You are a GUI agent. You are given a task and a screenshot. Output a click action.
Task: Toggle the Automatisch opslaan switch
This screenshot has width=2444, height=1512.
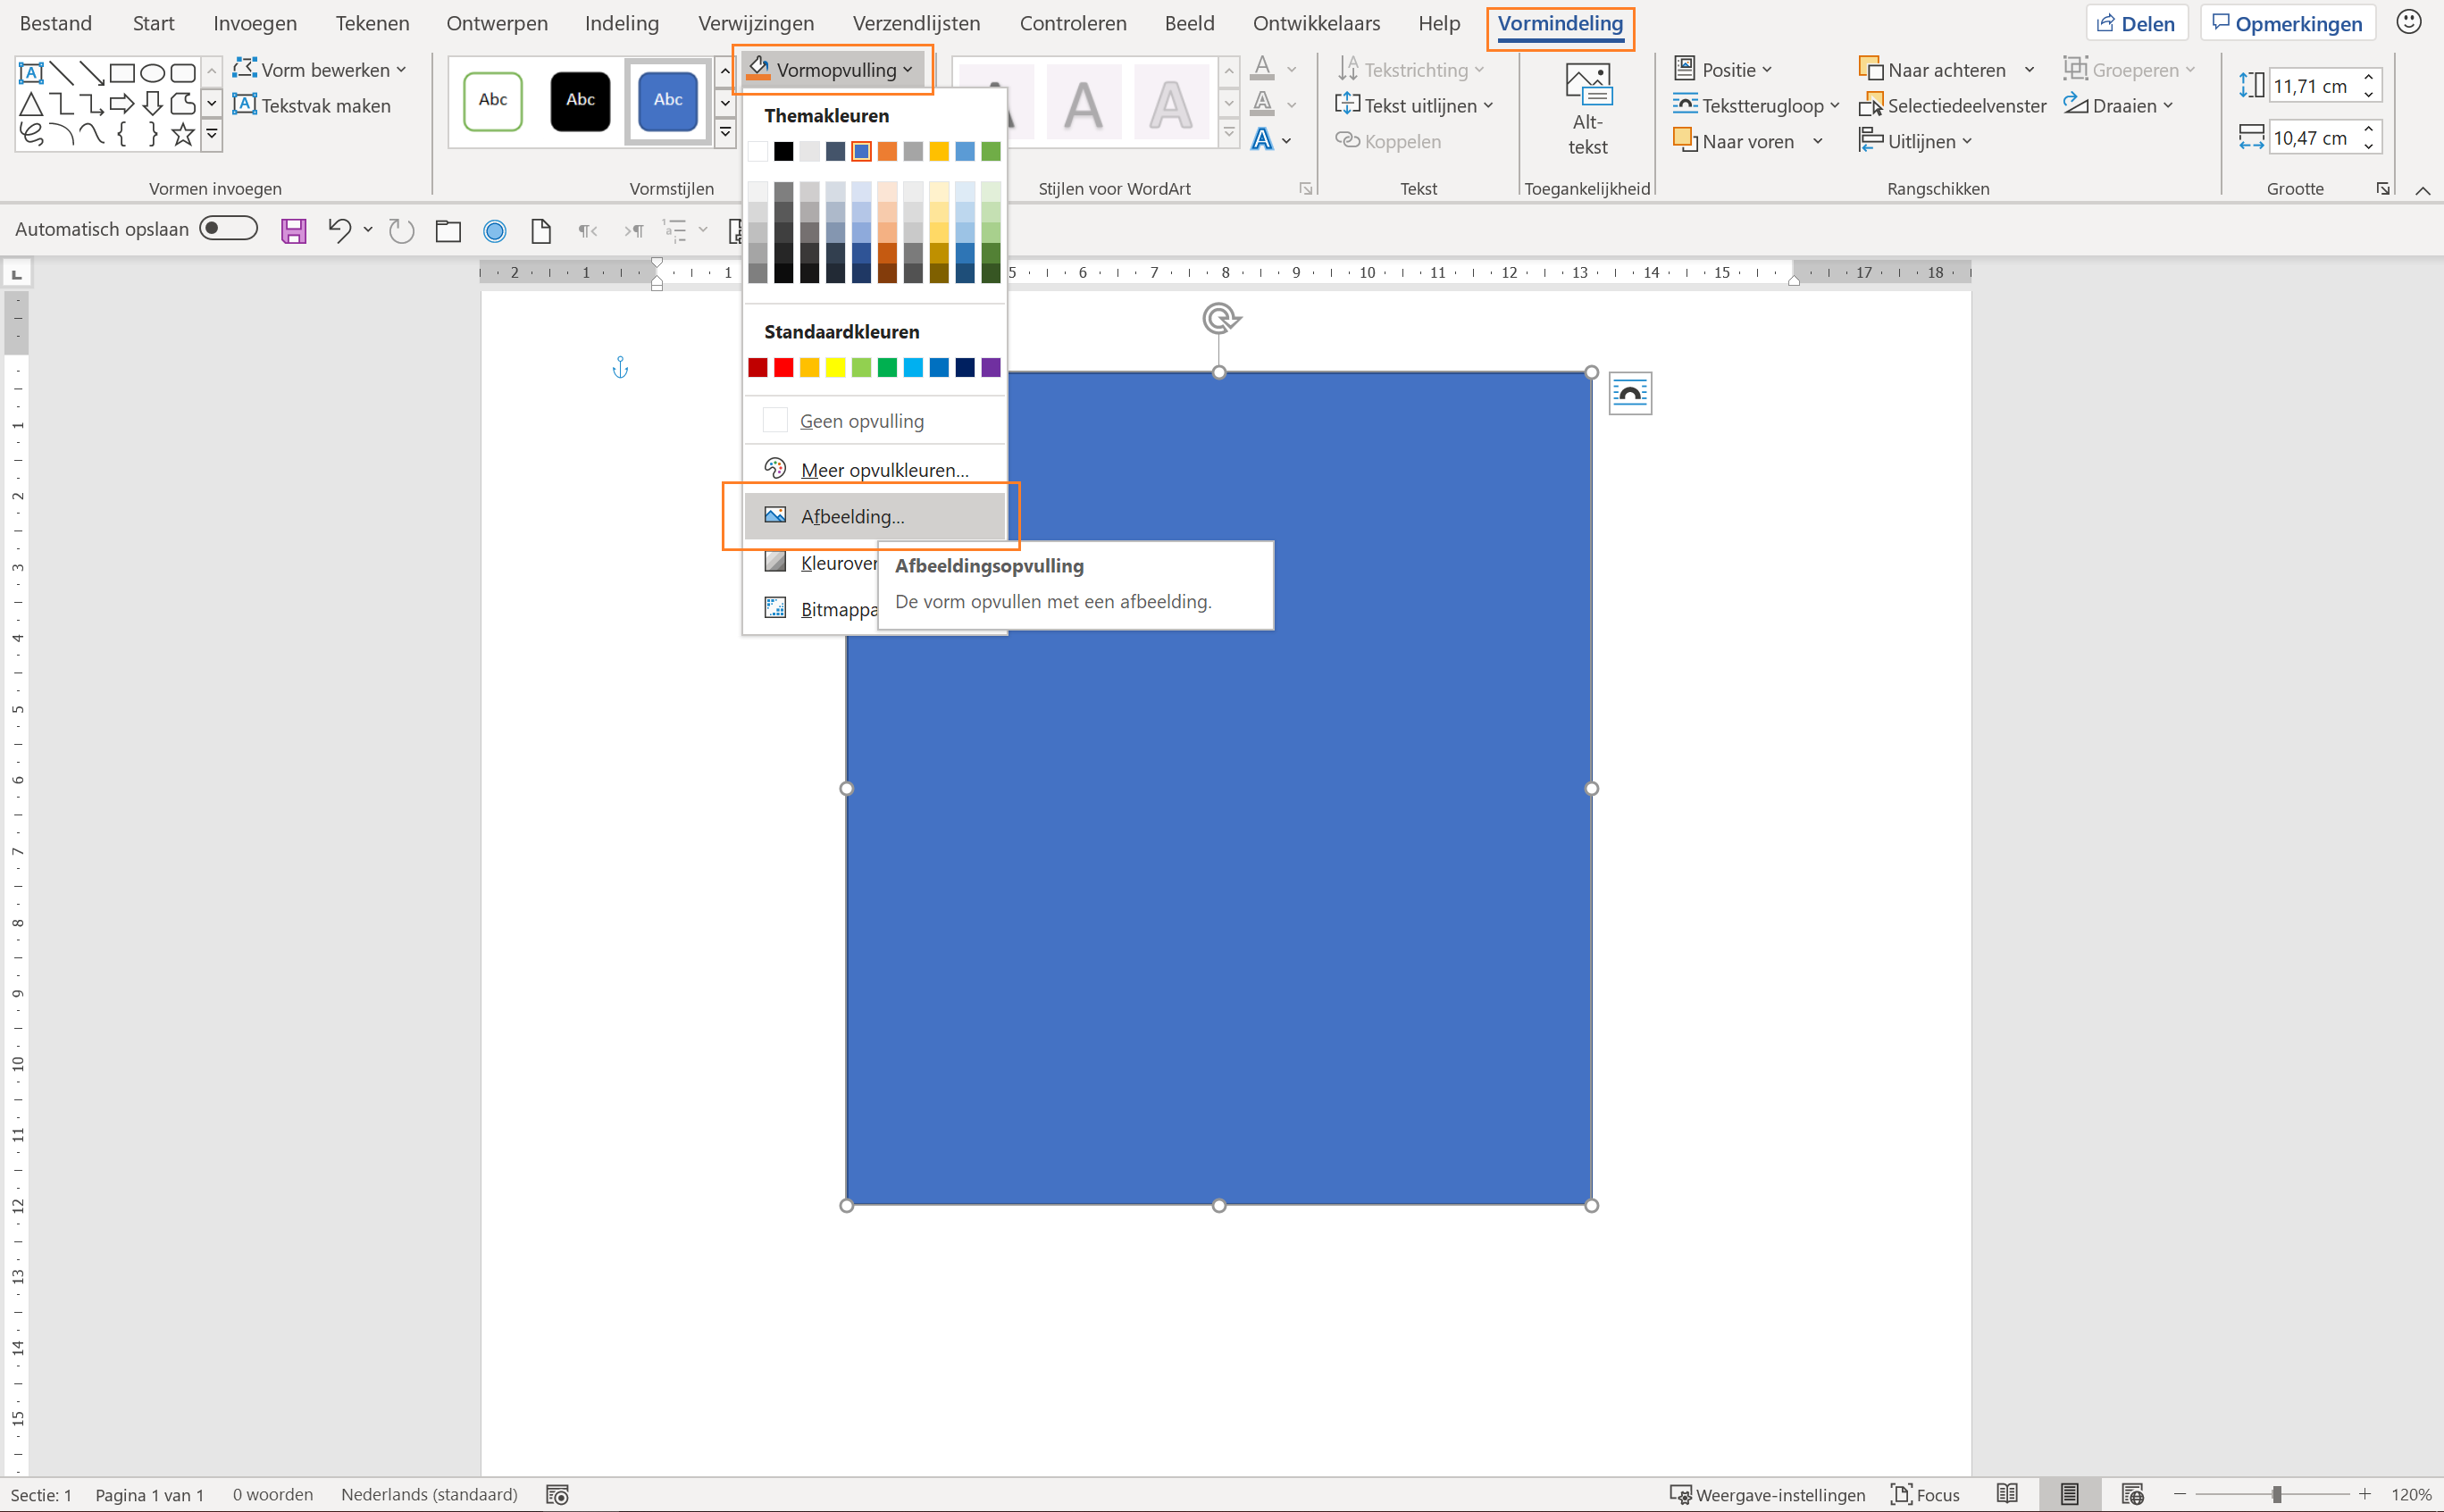(x=228, y=229)
